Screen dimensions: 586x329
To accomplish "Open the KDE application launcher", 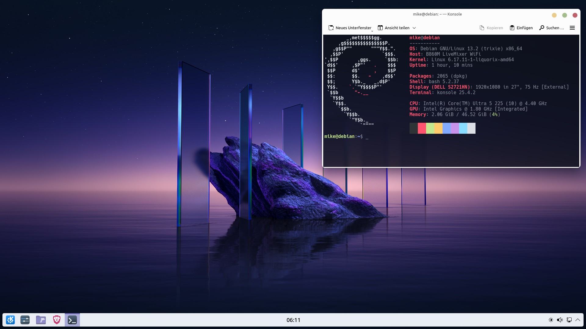I will pos(10,320).
